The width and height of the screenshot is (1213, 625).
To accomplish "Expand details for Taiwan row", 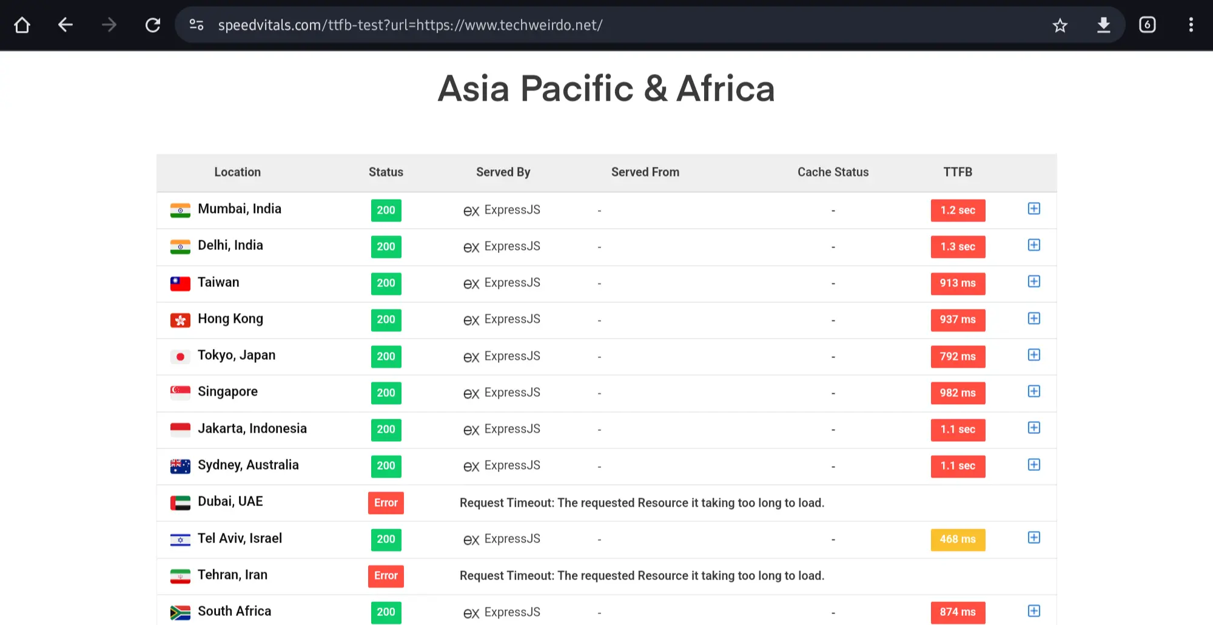I will click(1034, 282).
